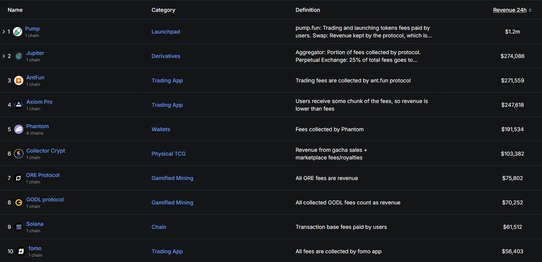Click the Definition column header
542x262 pixels.
[x=308, y=10]
